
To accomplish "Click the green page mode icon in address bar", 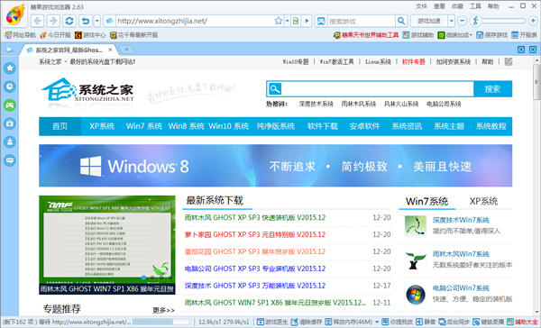I will [296, 21].
